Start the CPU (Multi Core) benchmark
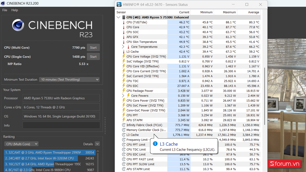 tap(93, 48)
